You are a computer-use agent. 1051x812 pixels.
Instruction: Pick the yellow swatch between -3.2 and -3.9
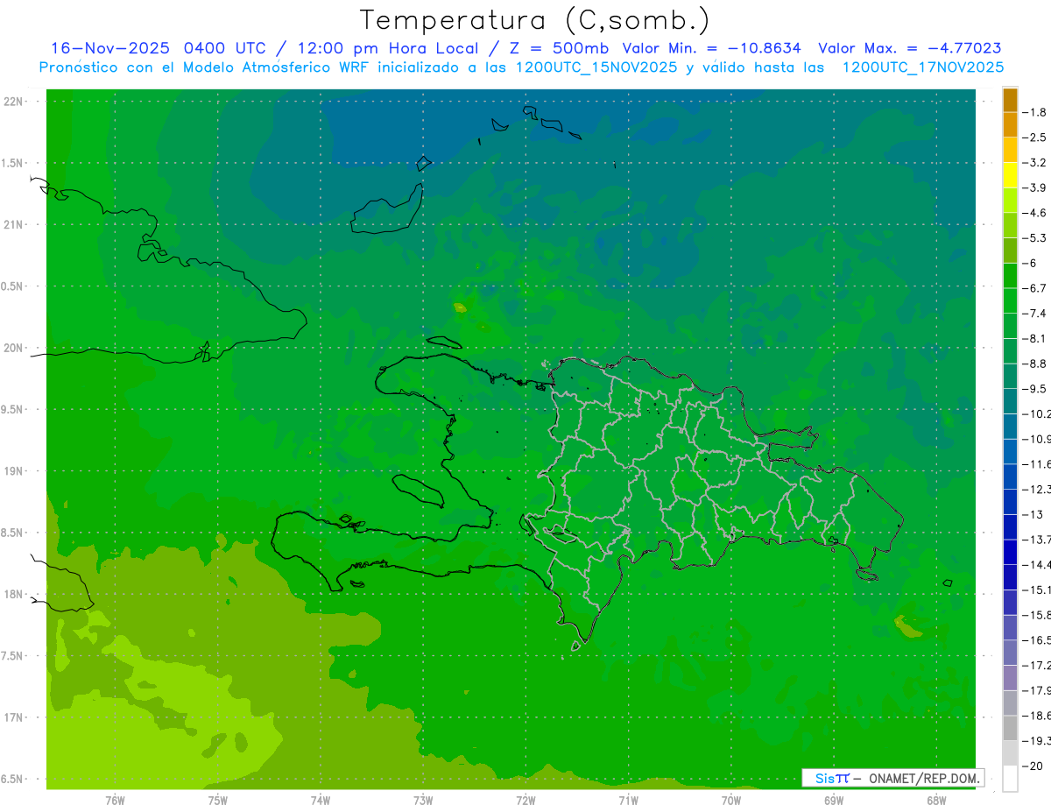click(x=1010, y=175)
